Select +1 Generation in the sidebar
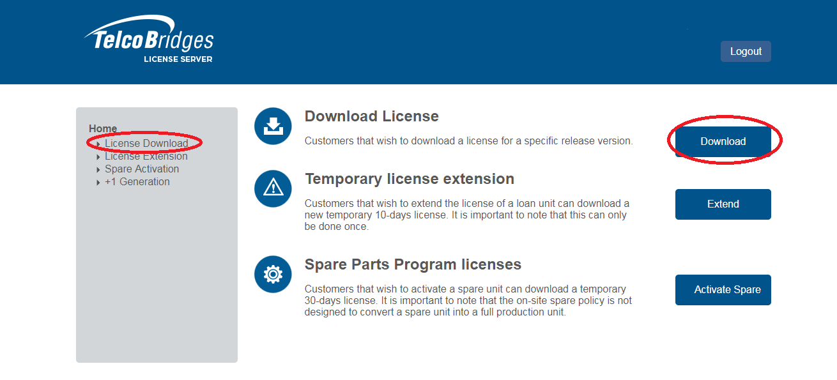This screenshot has width=837, height=380. click(x=137, y=182)
